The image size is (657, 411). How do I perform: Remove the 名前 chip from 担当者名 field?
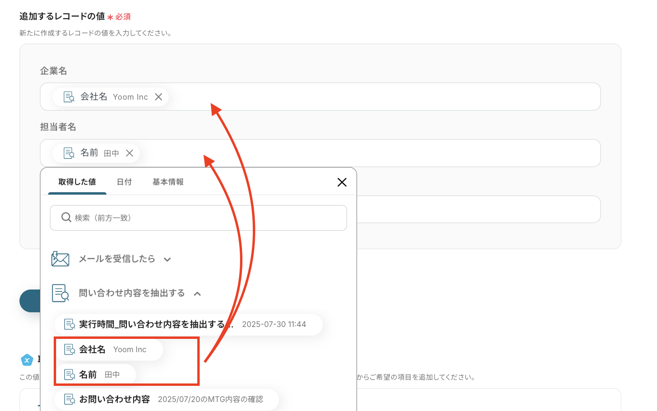tap(129, 153)
